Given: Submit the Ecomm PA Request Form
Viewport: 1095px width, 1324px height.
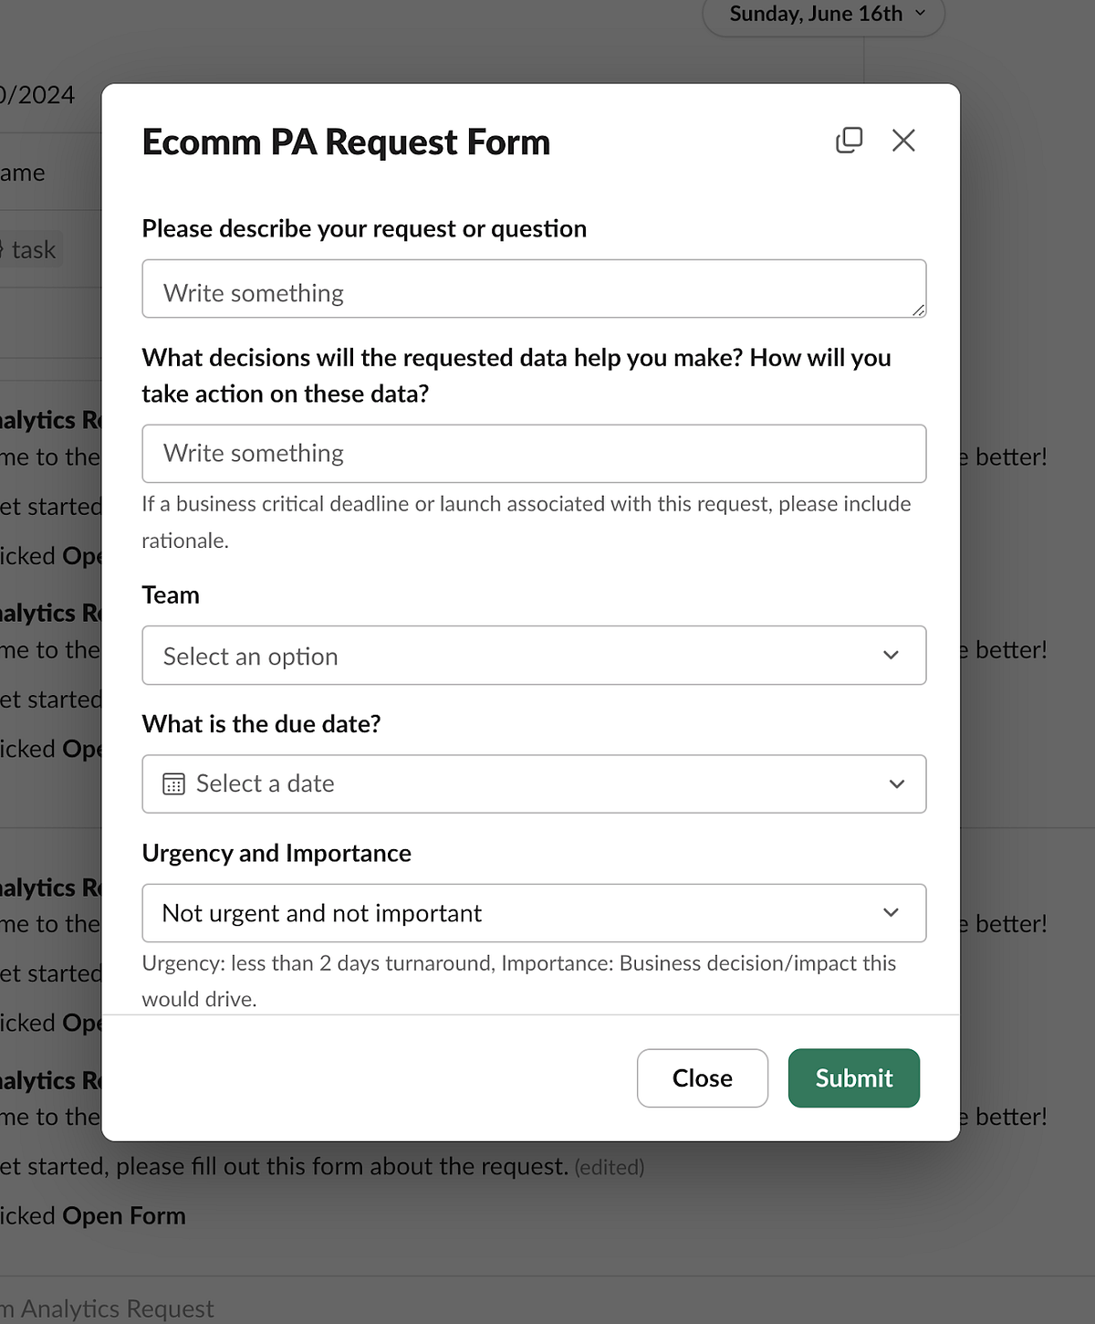Looking at the screenshot, I should 853,1078.
